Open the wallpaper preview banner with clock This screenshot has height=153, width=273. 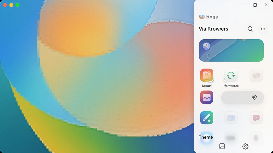click(x=231, y=50)
